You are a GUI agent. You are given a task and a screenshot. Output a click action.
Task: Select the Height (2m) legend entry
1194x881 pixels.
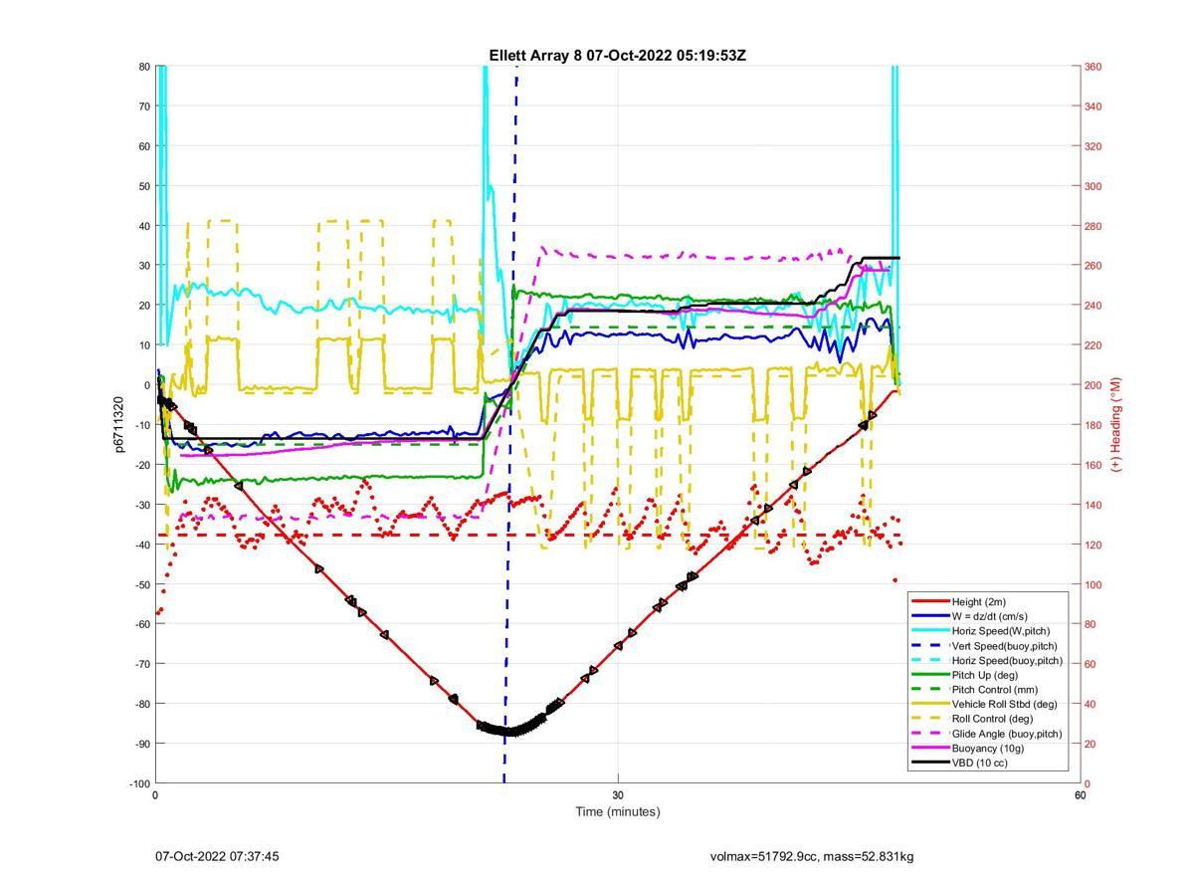point(959,601)
